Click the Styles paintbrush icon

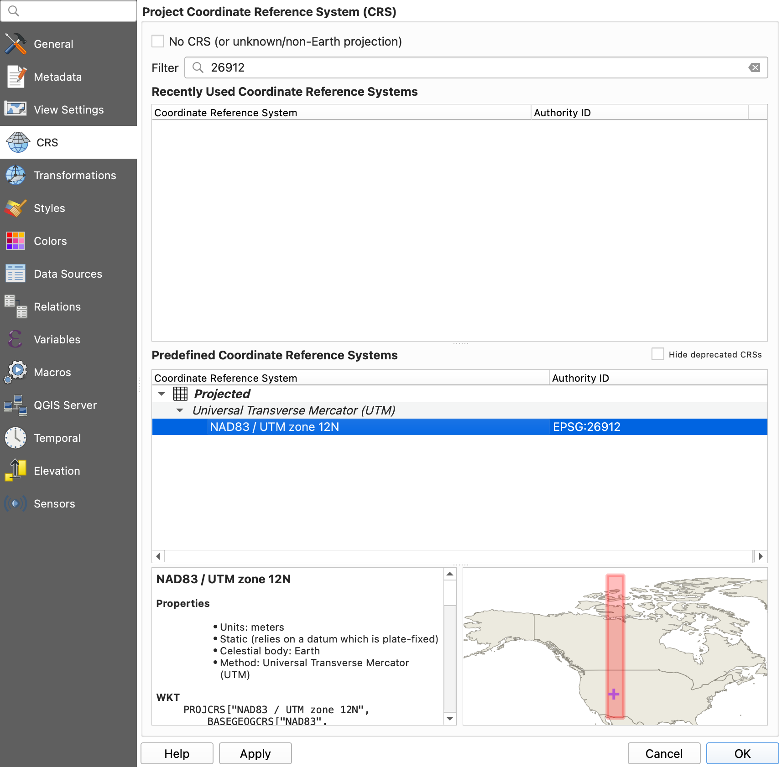16,208
